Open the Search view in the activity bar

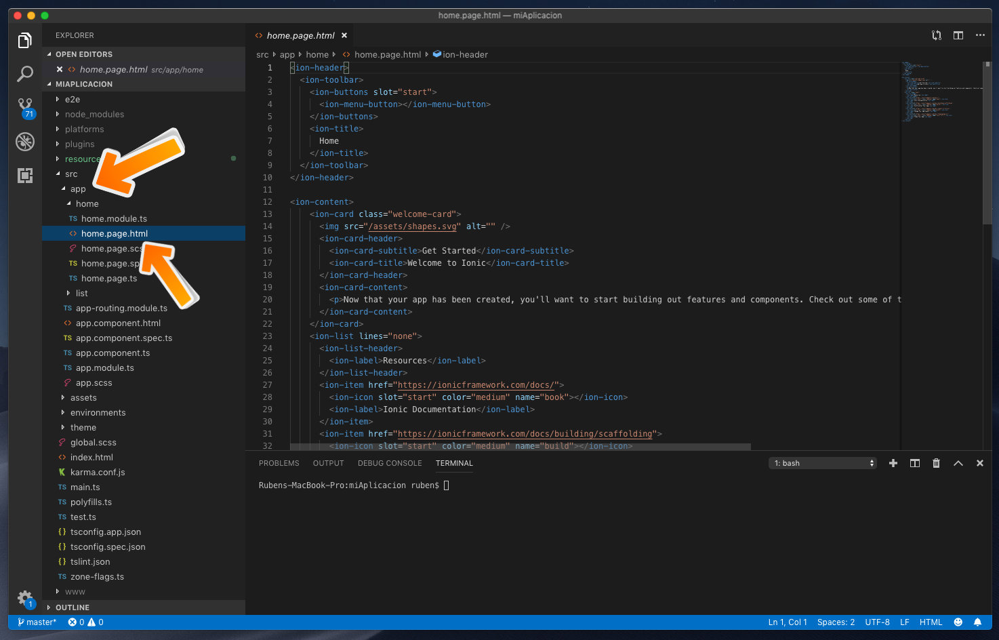[x=25, y=73]
